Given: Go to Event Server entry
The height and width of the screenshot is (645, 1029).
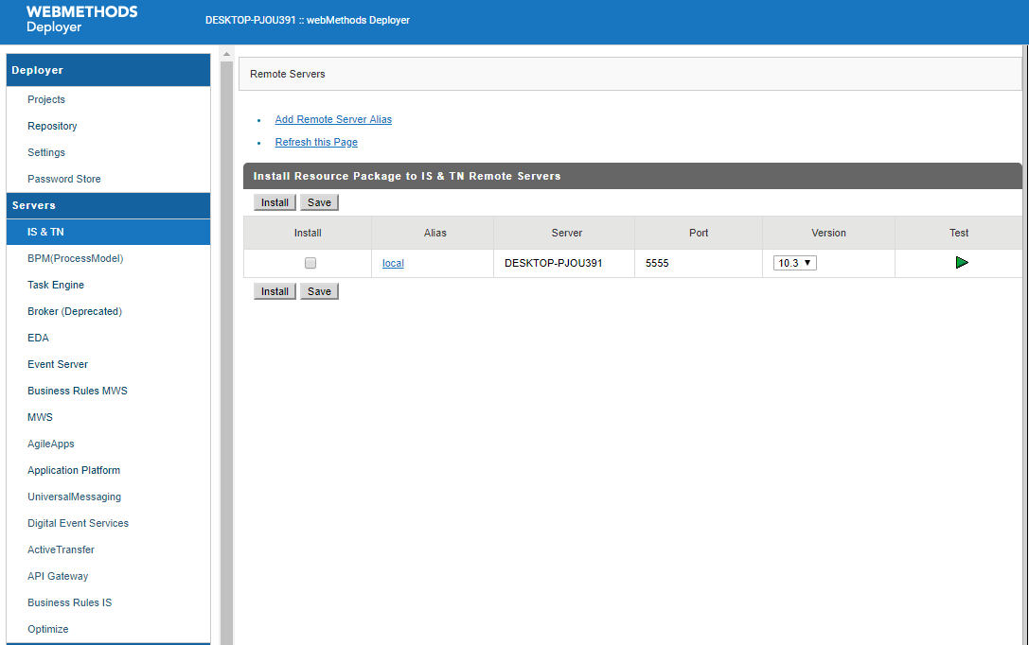Looking at the screenshot, I should click(x=58, y=364).
